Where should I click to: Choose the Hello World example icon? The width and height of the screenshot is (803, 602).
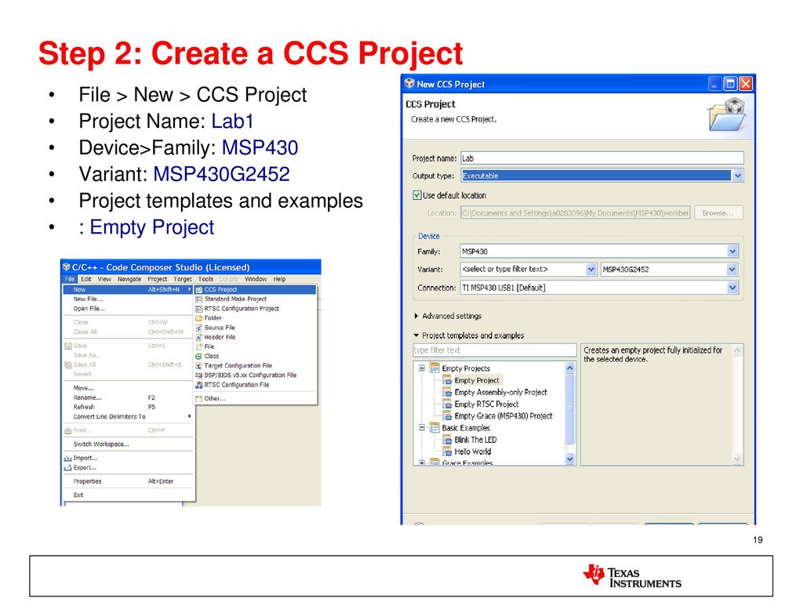(x=447, y=451)
